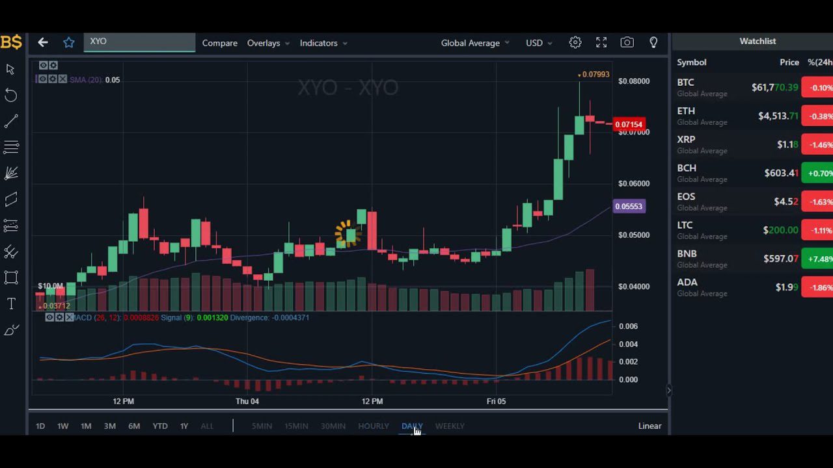Enter fullscreen mode via the expand icon

click(601, 42)
